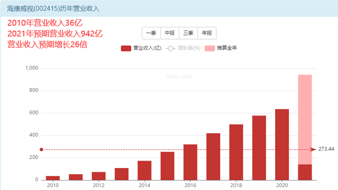The width and height of the screenshot is (338, 190).
Task: Enable the 增长率(%) legend series
Action: coord(183,48)
